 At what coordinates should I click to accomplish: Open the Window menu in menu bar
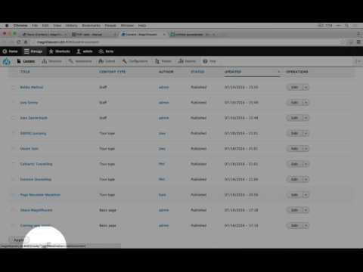[x=127, y=26]
